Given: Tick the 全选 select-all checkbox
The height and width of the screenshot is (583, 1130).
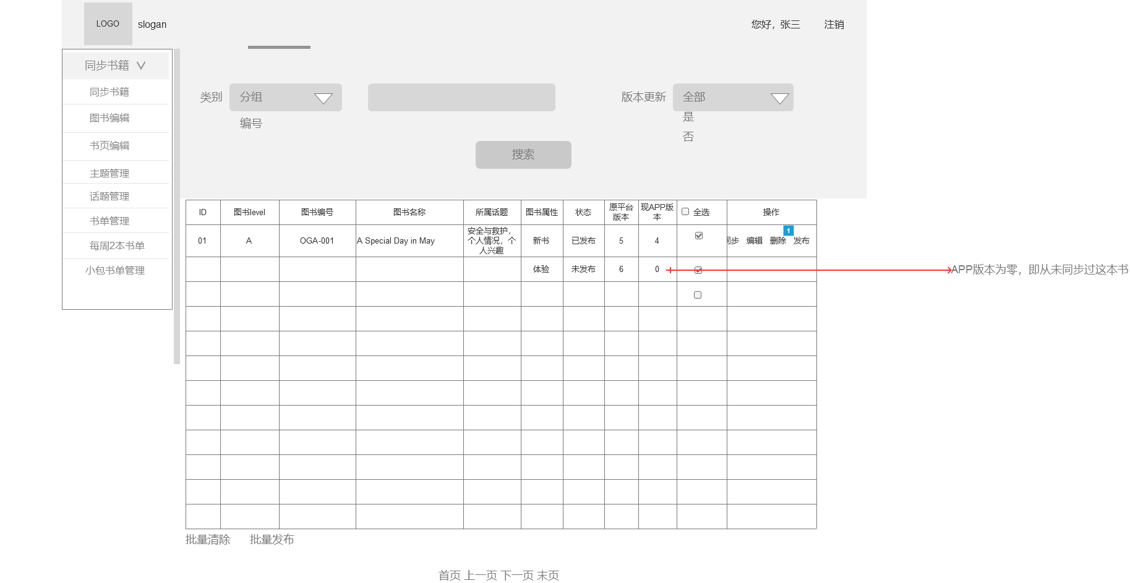Looking at the screenshot, I should tap(685, 211).
